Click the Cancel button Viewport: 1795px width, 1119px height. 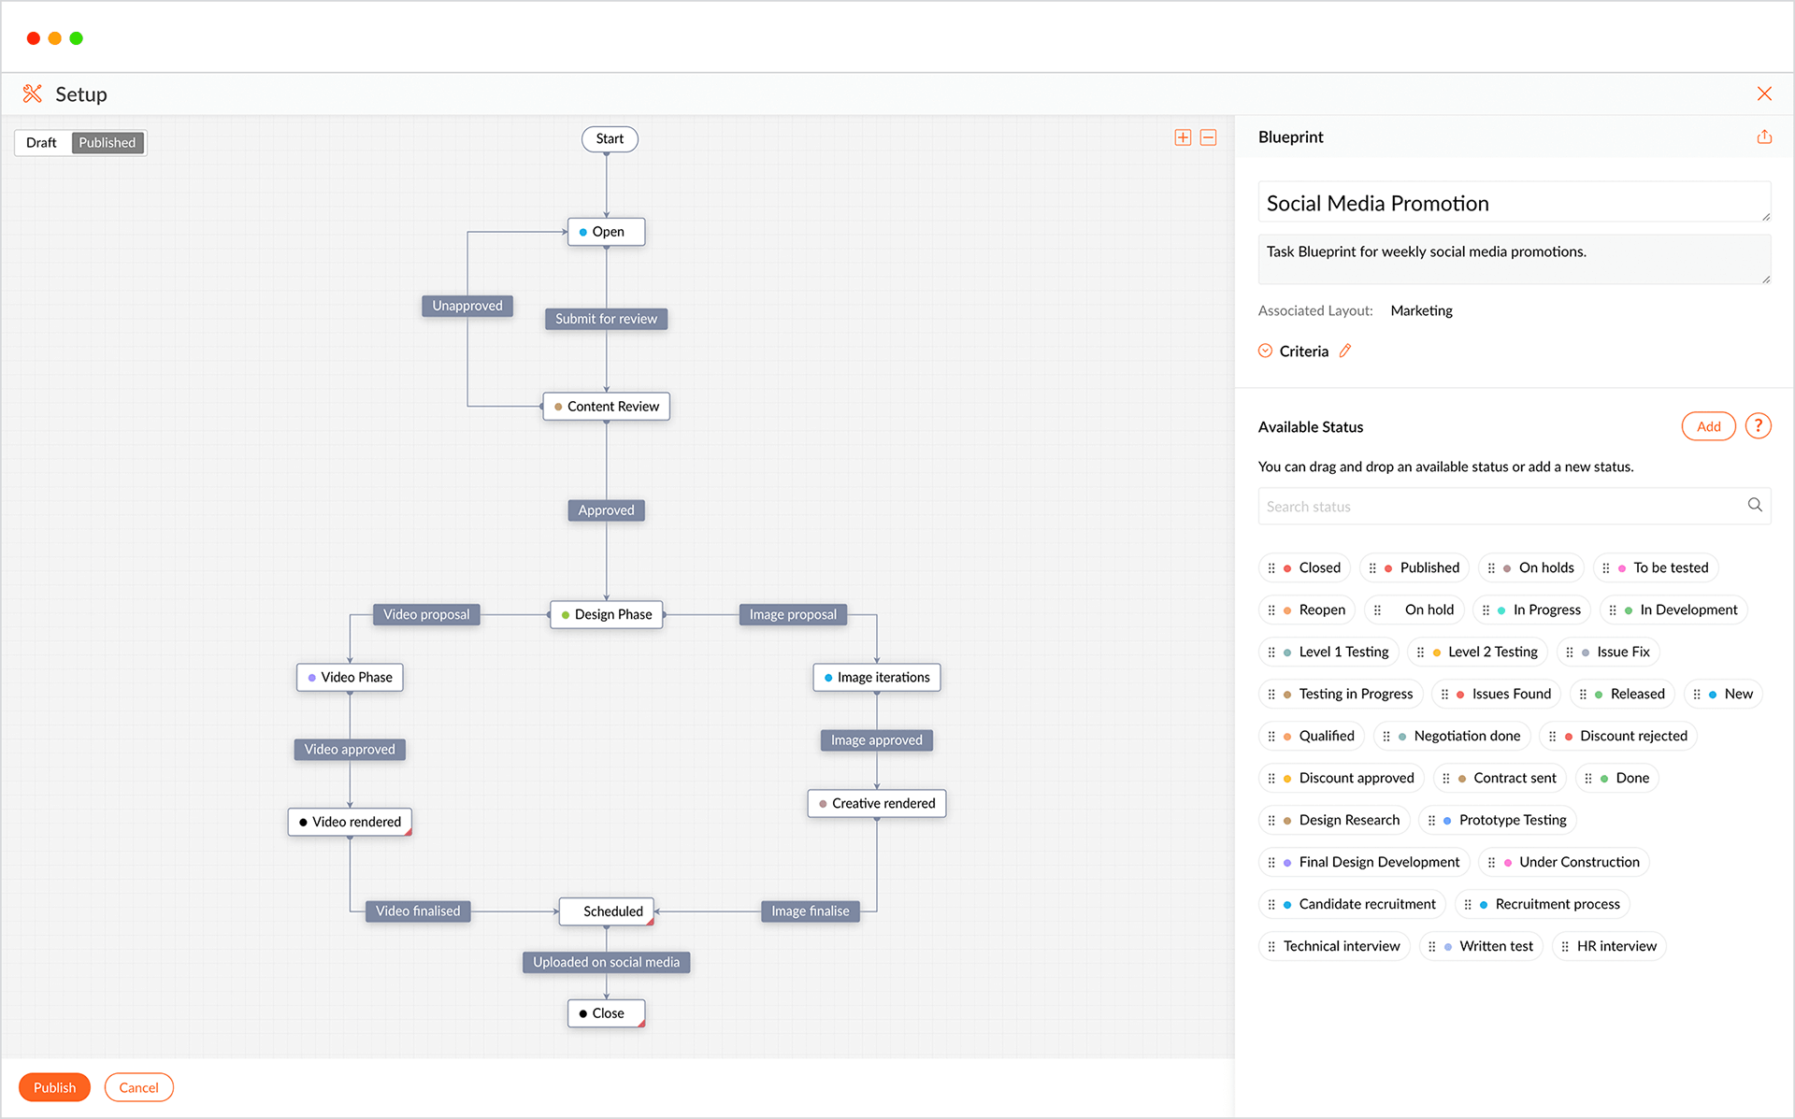coord(138,1087)
